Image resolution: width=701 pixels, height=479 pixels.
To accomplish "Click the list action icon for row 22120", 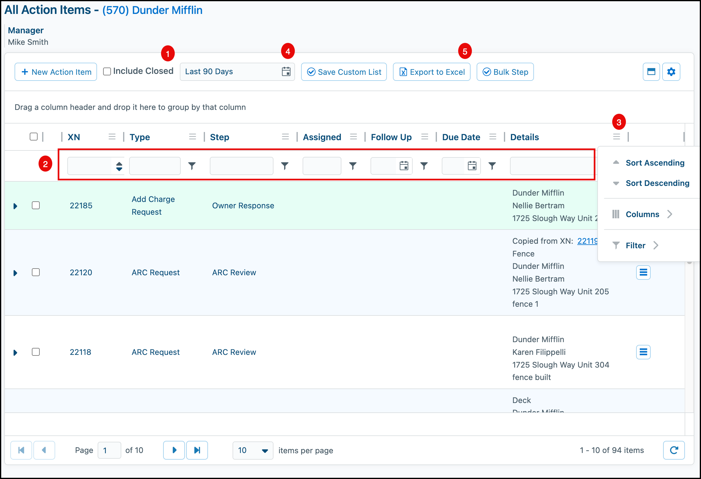I will click(x=643, y=273).
